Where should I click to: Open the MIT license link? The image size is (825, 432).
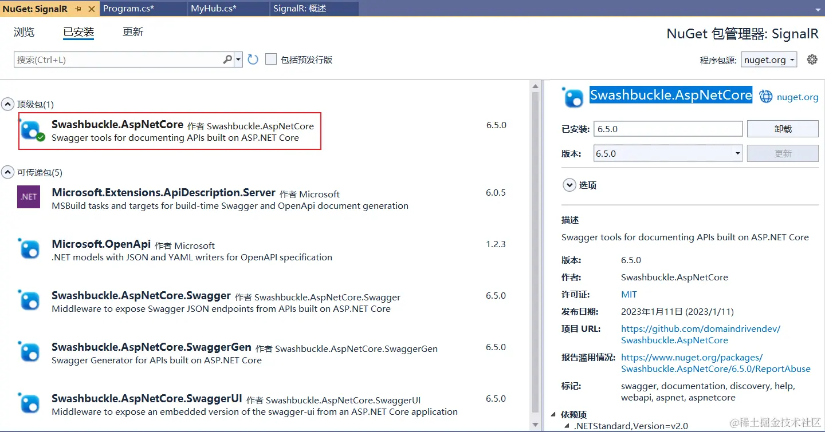coord(628,294)
